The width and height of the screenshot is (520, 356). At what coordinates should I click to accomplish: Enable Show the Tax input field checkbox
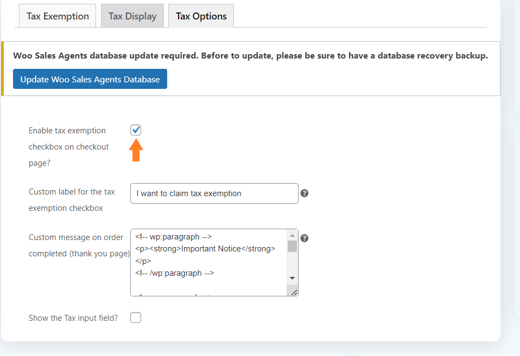click(136, 318)
